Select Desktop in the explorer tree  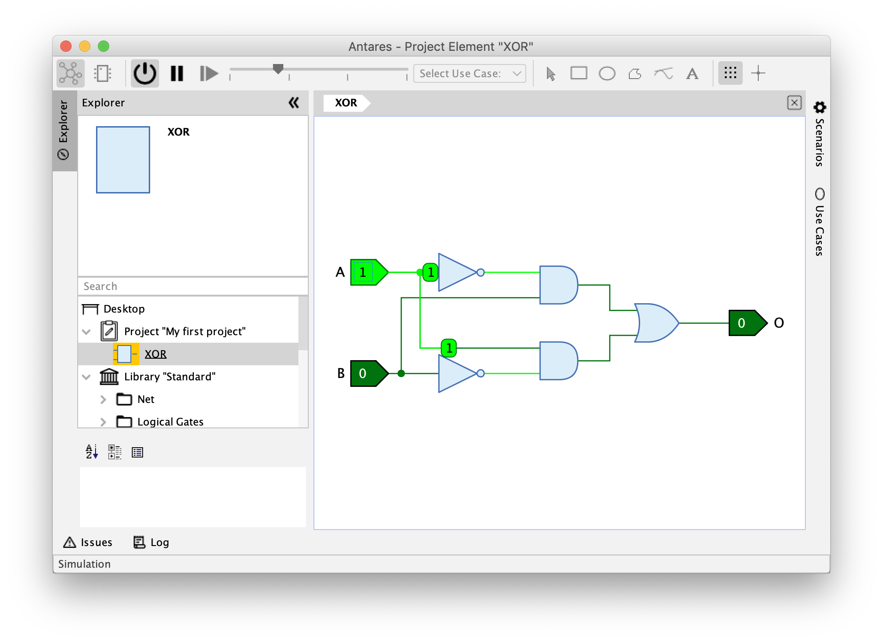point(124,309)
